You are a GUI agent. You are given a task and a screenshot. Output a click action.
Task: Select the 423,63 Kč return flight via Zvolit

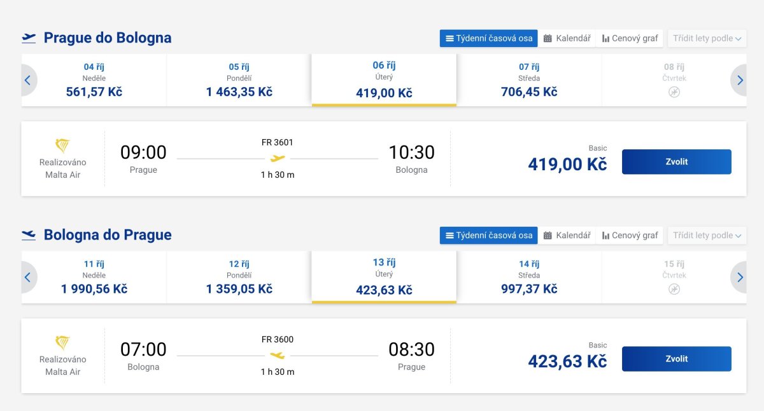[676, 358]
